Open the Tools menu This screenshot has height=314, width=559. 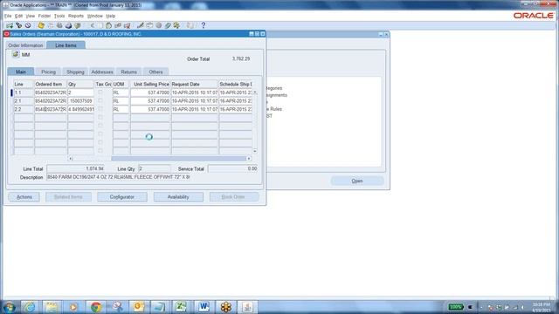pos(59,16)
